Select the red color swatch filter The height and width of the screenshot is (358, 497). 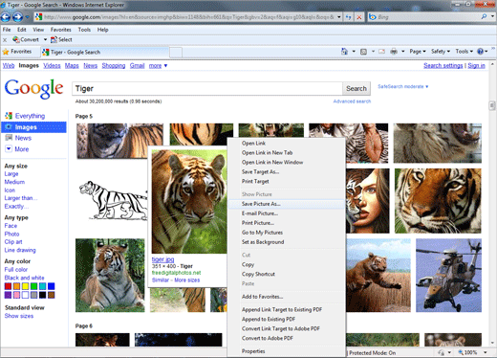click(8, 286)
